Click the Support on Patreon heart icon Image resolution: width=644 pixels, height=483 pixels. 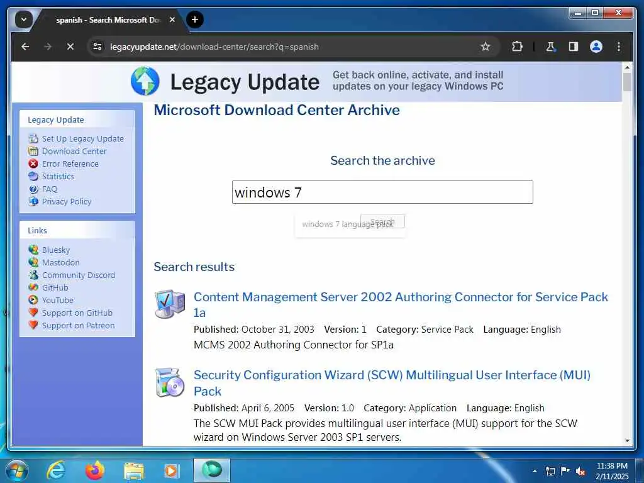tap(33, 325)
